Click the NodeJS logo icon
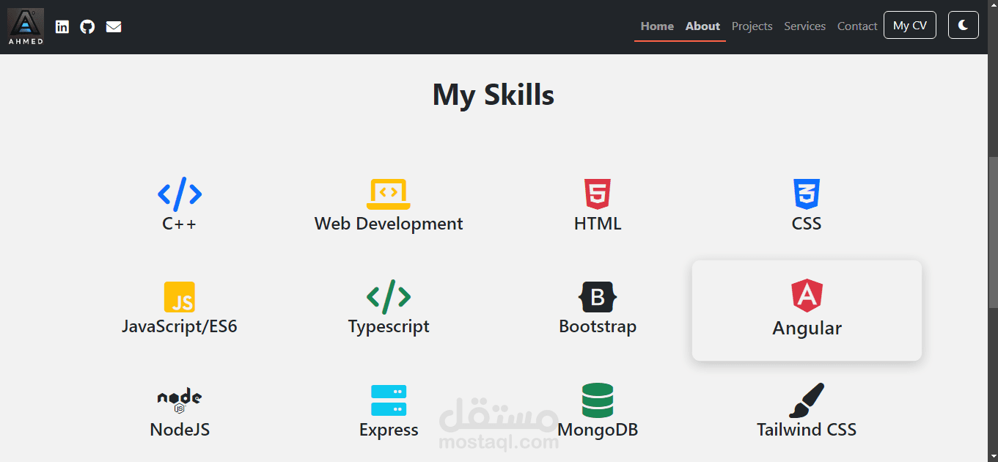Image resolution: width=998 pixels, height=462 pixels. pos(180,400)
